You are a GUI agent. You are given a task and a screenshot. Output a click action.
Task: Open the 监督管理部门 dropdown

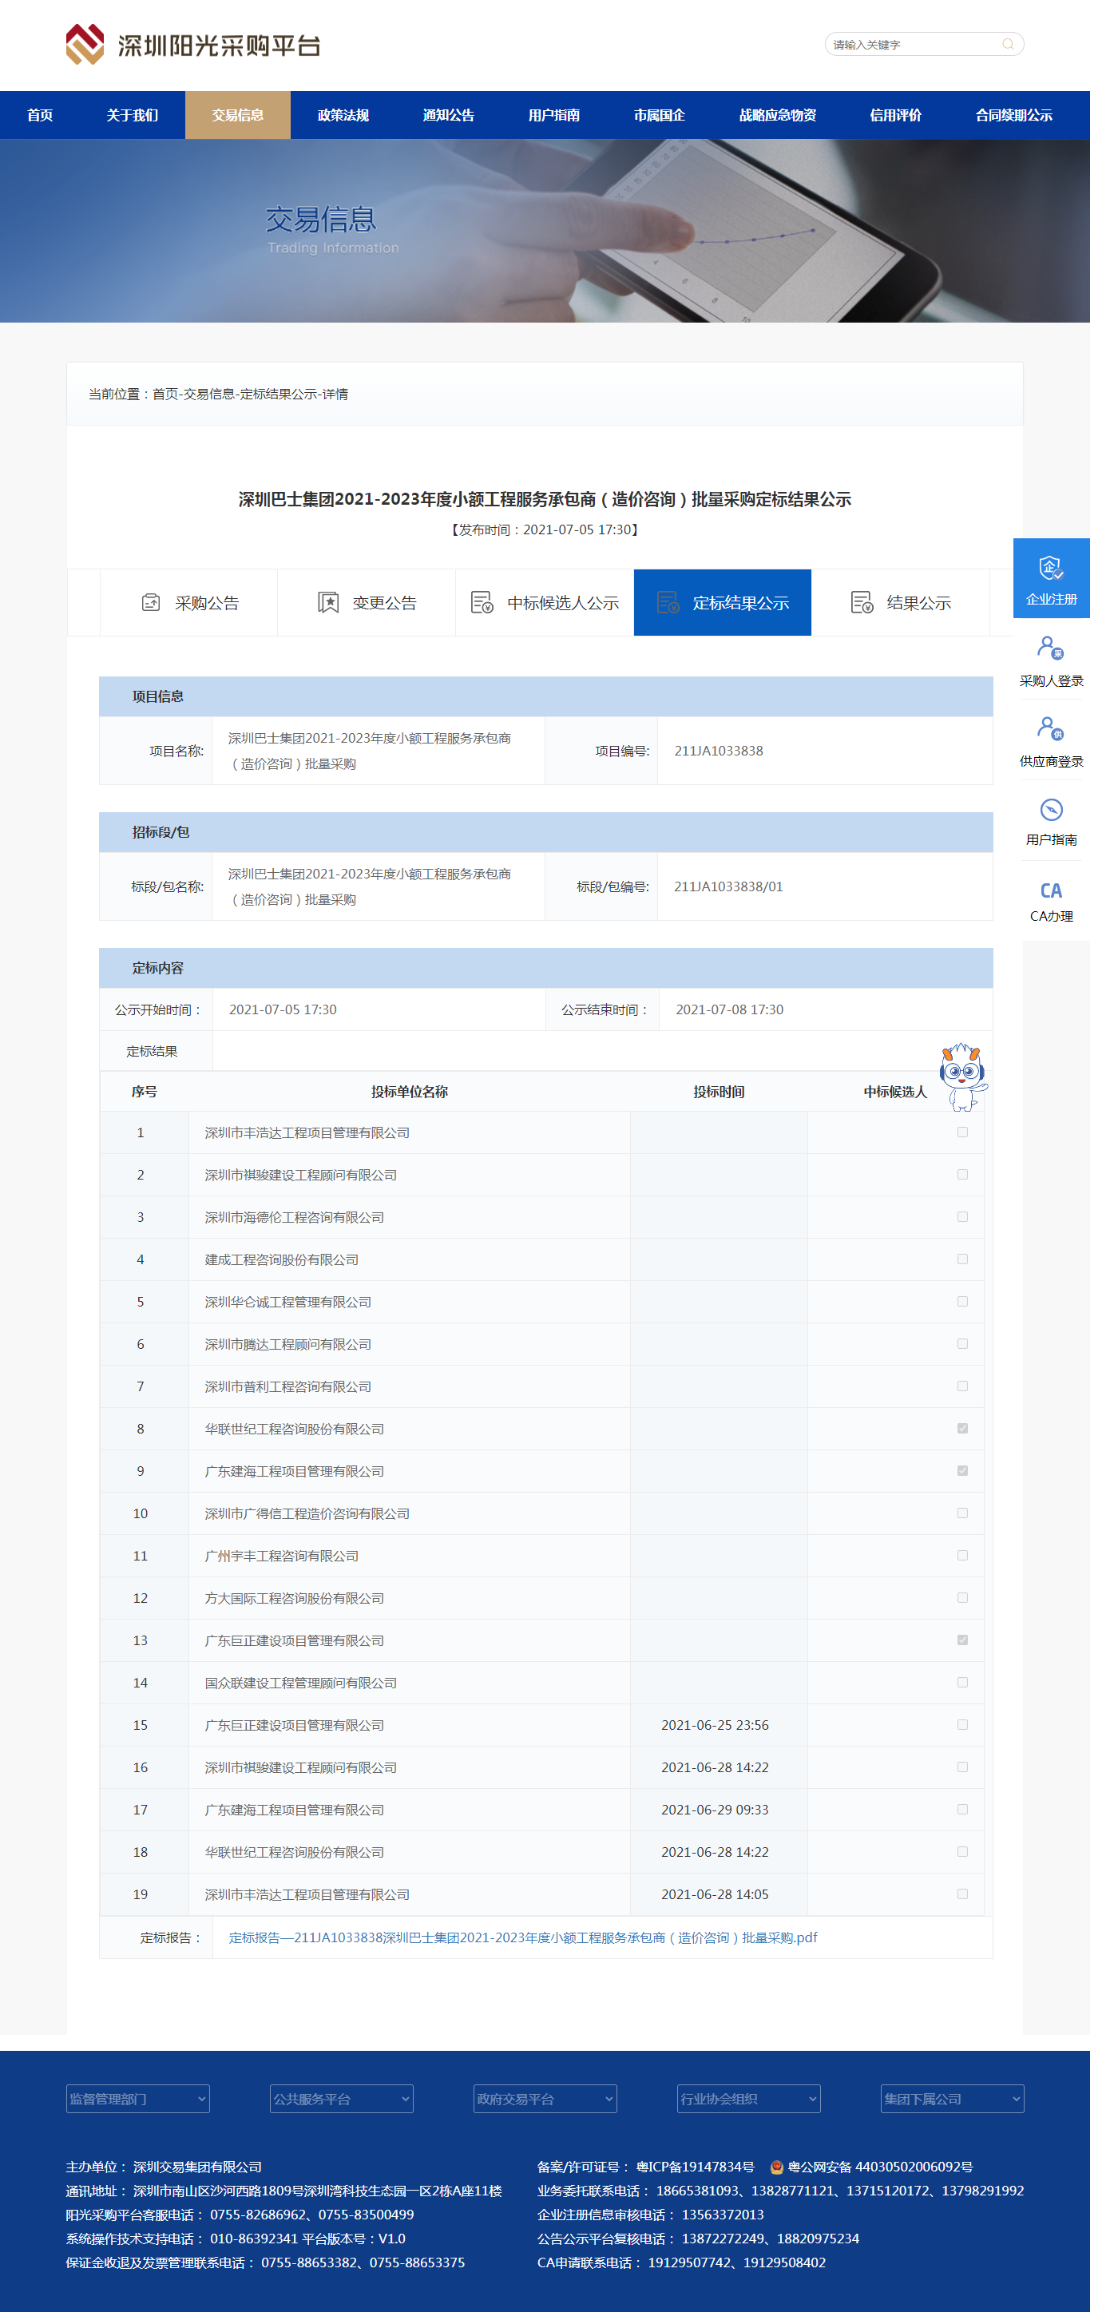tap(137, 2099)
